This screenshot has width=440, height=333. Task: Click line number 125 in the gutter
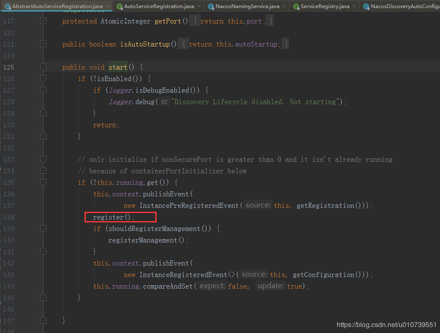tap(9, 67)
